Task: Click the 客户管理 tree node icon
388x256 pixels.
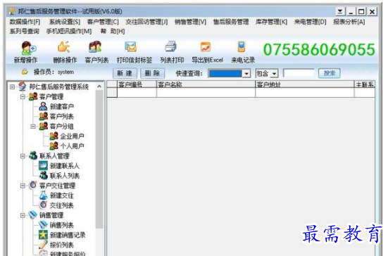Action: coord(33,96)
